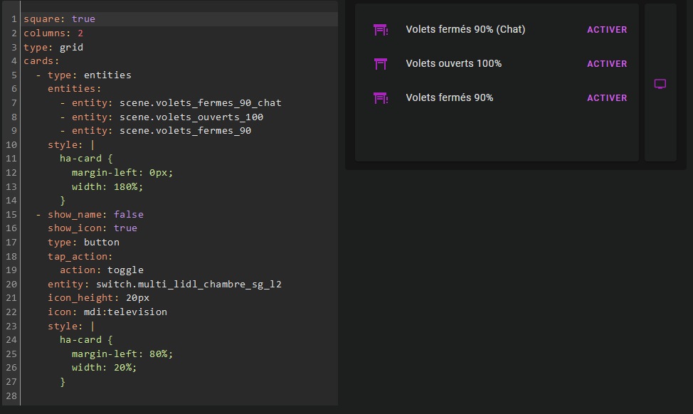Toggle the television icon button card
Viewport: 693px width, 414px height.
660,84
